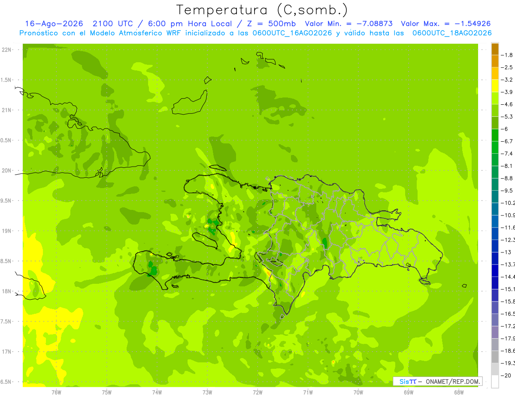Image resolution: width=515 pixels, height=398 pixels.
Task: Click the -4.6 colorbar label
Action: point(507,104)
